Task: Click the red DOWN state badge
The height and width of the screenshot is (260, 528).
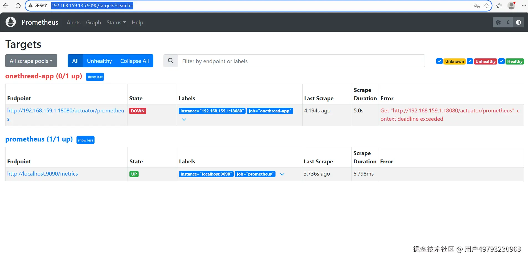Action: (138, 111)
